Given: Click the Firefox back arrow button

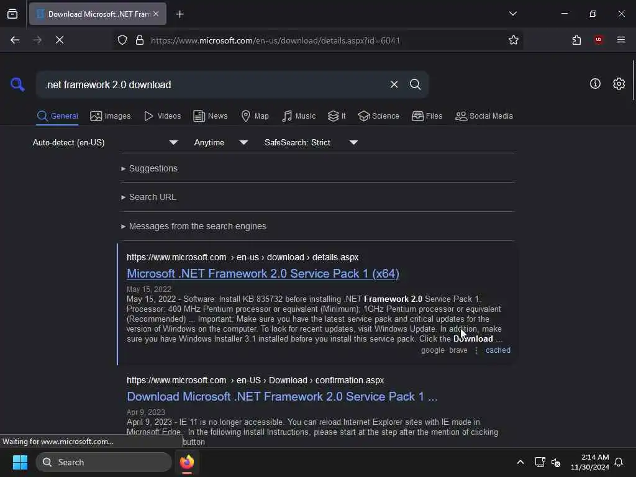Looking at the screenshot, I should pos(15,40).
